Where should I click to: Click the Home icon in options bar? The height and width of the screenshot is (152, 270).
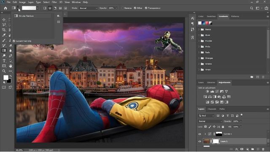(5, 8)
